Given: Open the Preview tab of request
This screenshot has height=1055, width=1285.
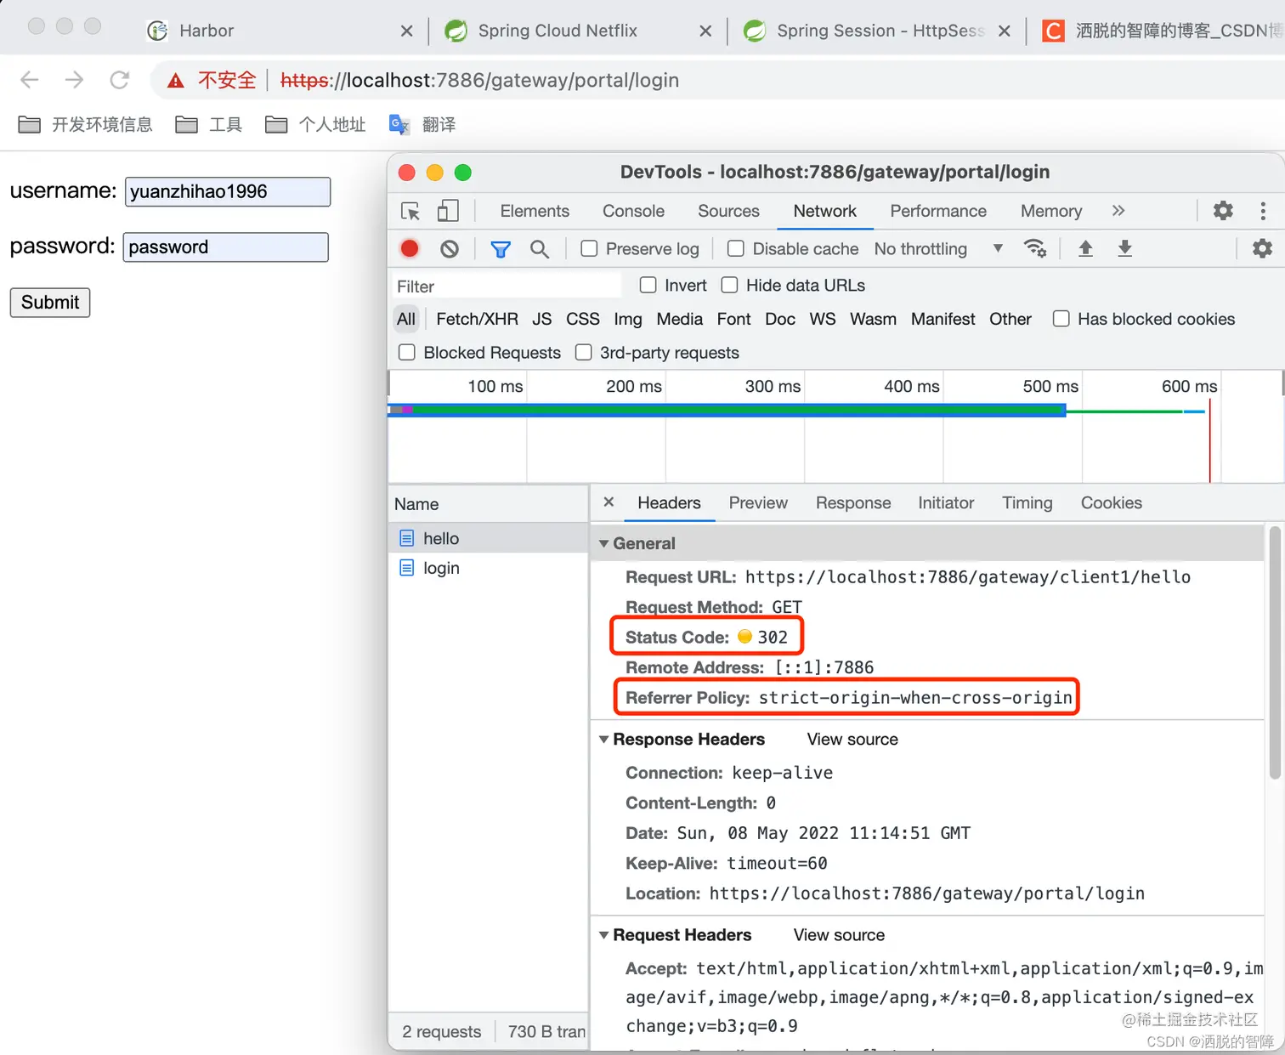Looking at the screenshot, I should click(758, 502).
